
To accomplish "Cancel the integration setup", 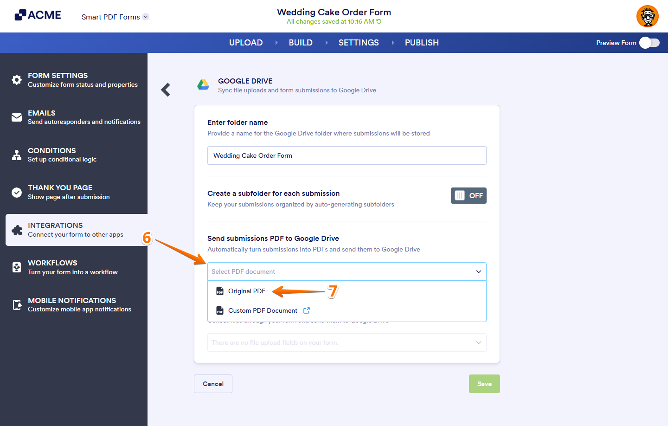I will point(213,384).
